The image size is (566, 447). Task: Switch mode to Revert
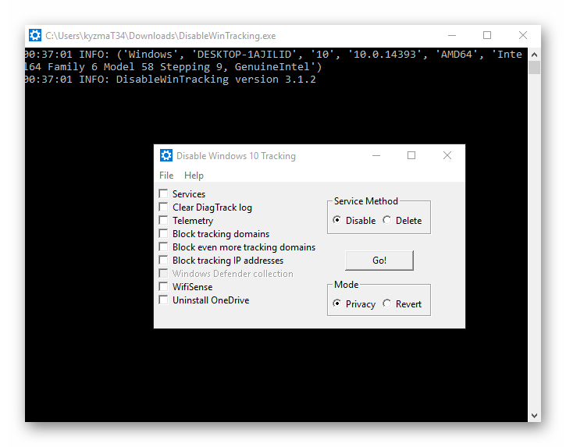click(387, 303)
